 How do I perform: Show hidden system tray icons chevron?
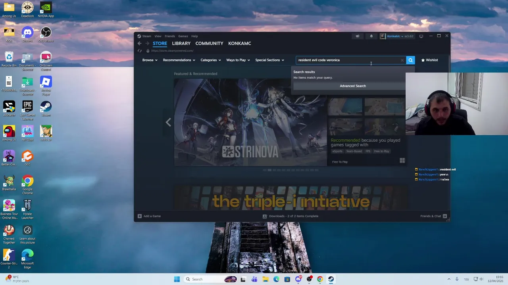[x=449, y=279]
